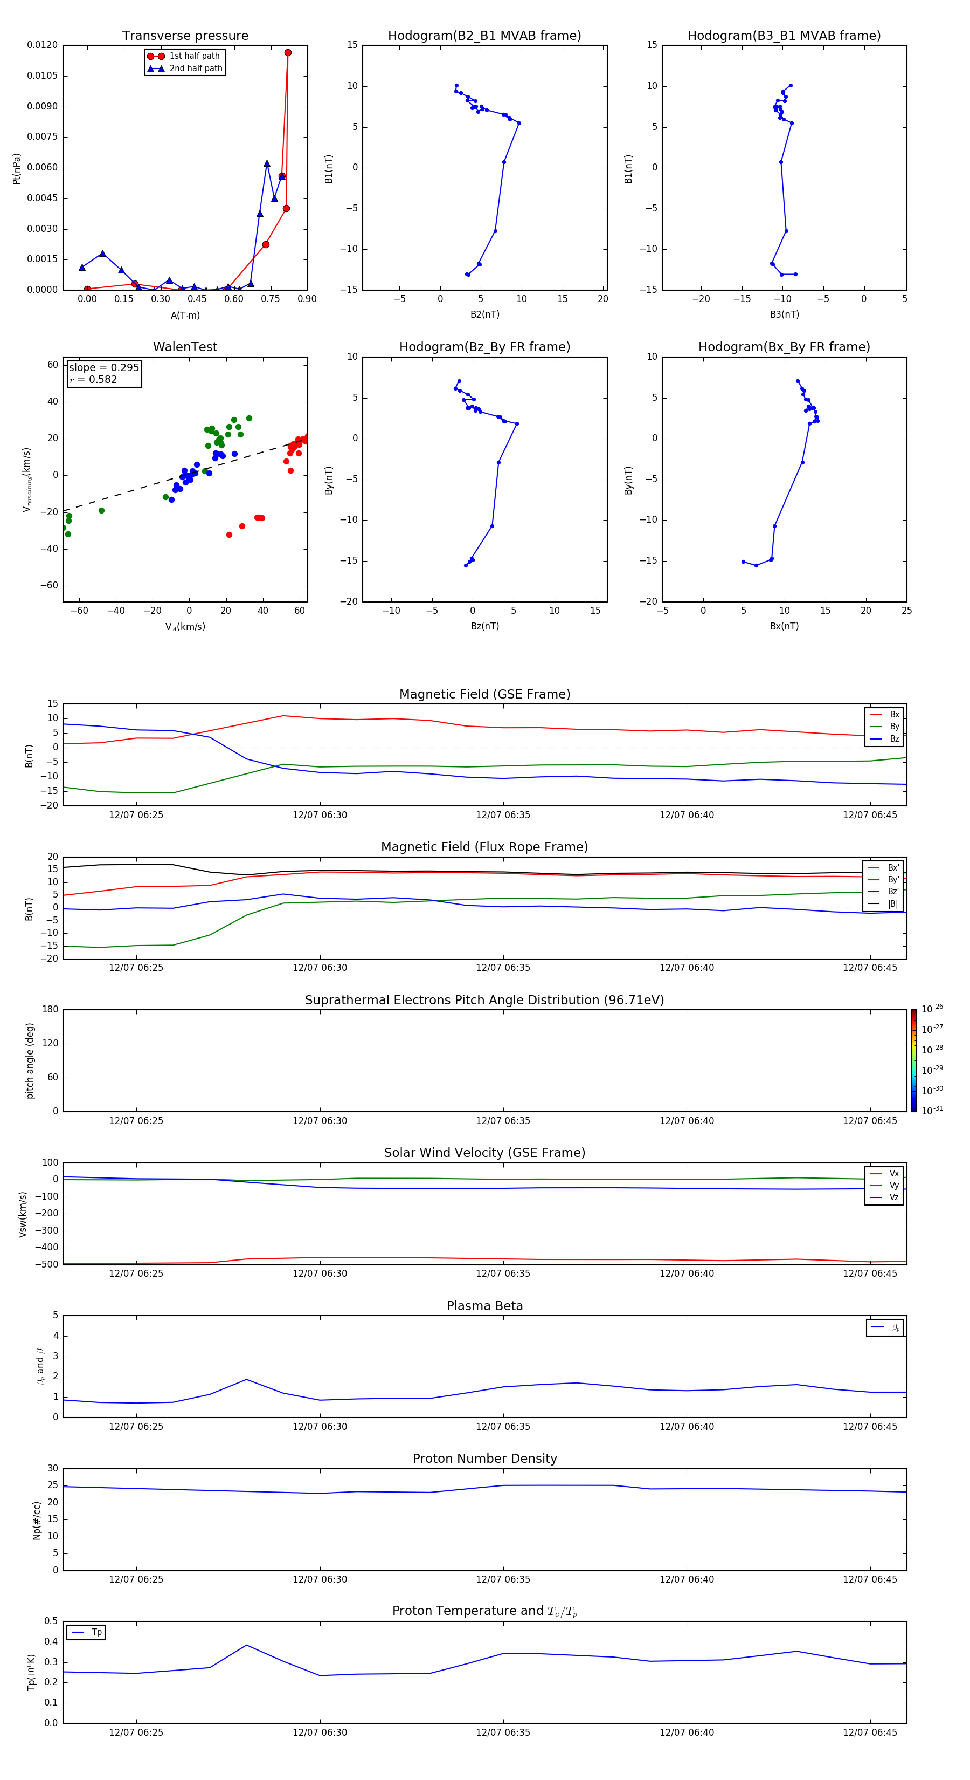Select the βp entry in the Plasma Beta legend
The width and height of the screenshot is (970, 1780).
pyautogui.click(x=885, y=1327)
